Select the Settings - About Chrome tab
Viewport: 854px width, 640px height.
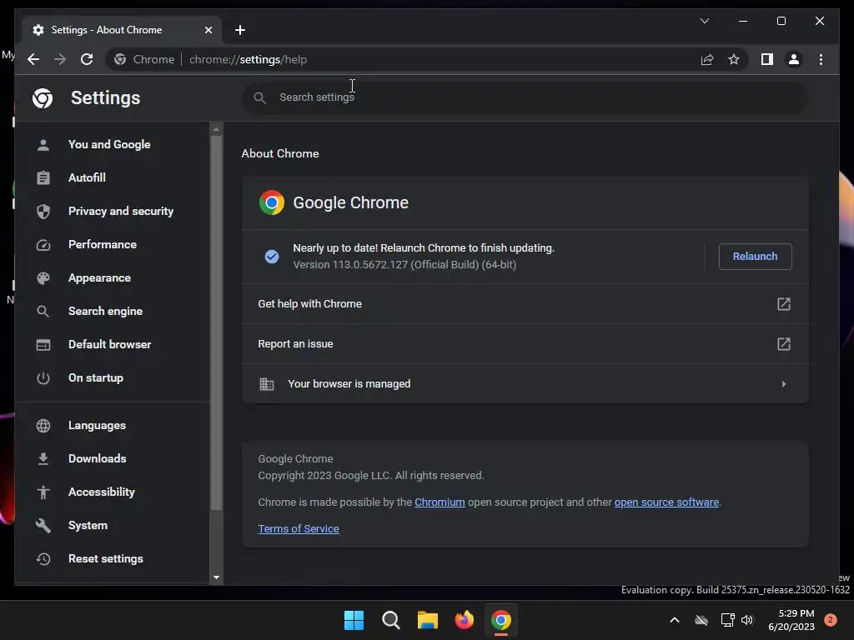pyautogui.click(x=122, y=30)
